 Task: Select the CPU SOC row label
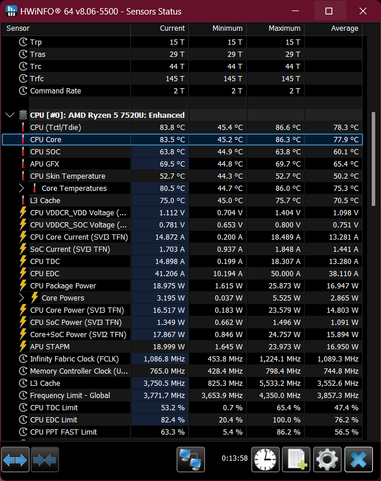pyautogui.click(x=45, y=152)
